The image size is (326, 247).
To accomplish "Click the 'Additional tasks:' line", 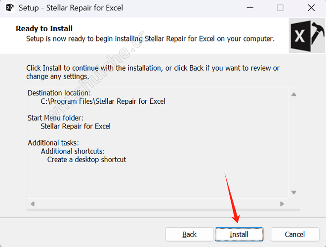I will pos(53,143).
